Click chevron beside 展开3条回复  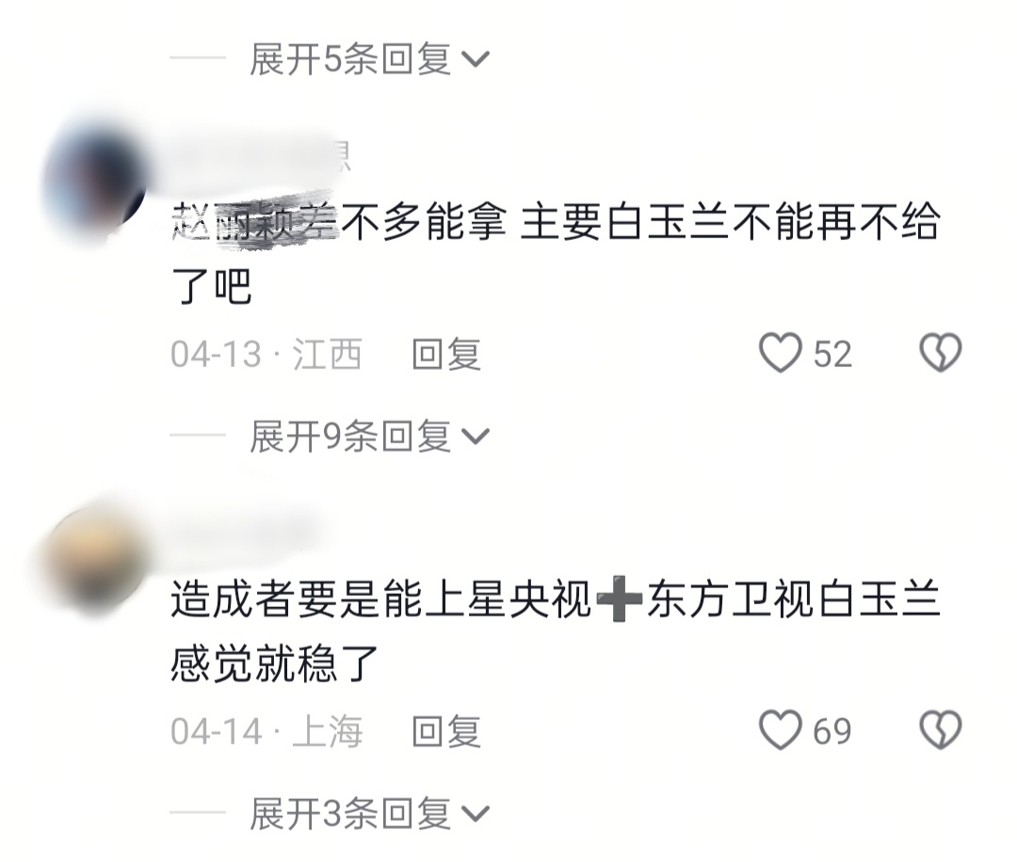476,814
